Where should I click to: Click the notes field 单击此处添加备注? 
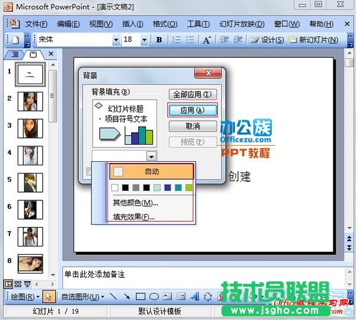click(204, 277)
